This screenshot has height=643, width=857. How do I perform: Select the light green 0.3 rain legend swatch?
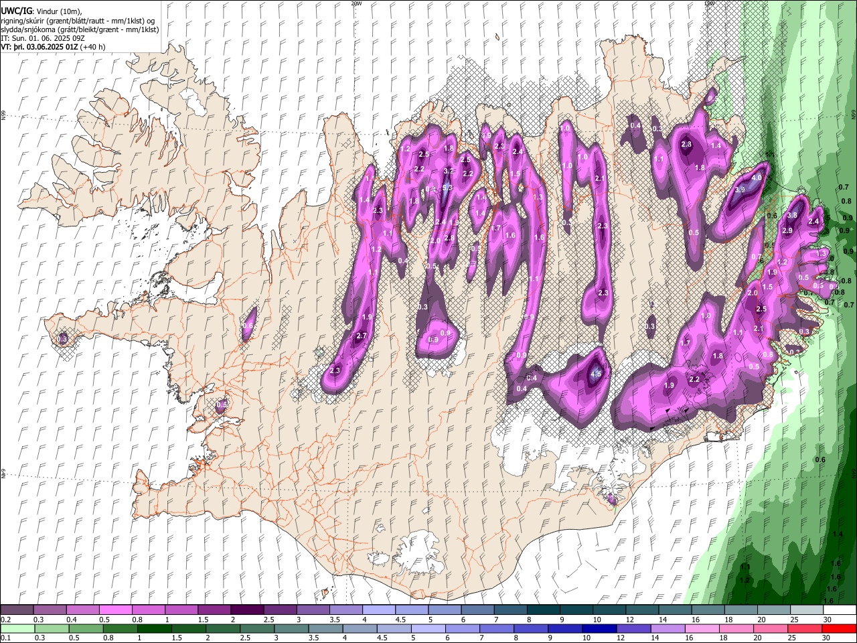[52, 629]
